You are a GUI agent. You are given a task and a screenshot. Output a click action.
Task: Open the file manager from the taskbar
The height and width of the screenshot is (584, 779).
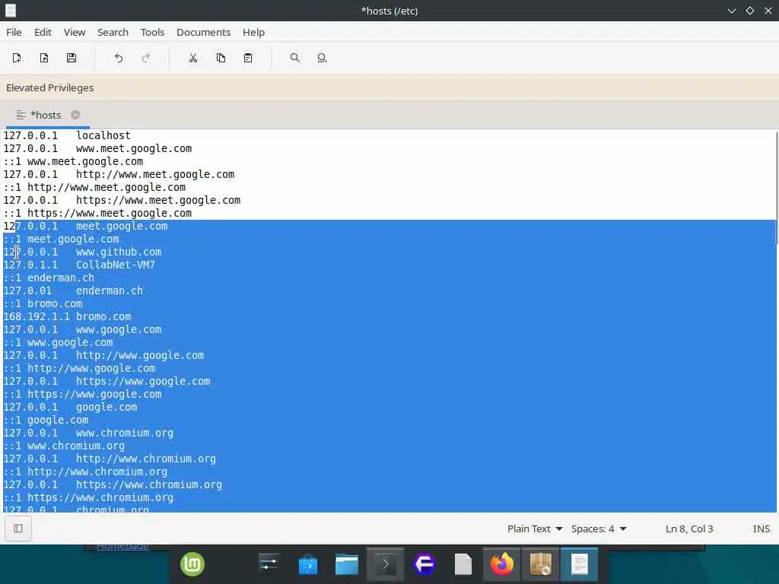[x=347, y=565]
